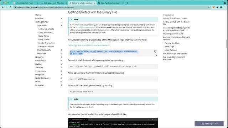Screen dimensions: 228x128
Task: Follow the Moonbeam release page link
Action: pos(85,27)
